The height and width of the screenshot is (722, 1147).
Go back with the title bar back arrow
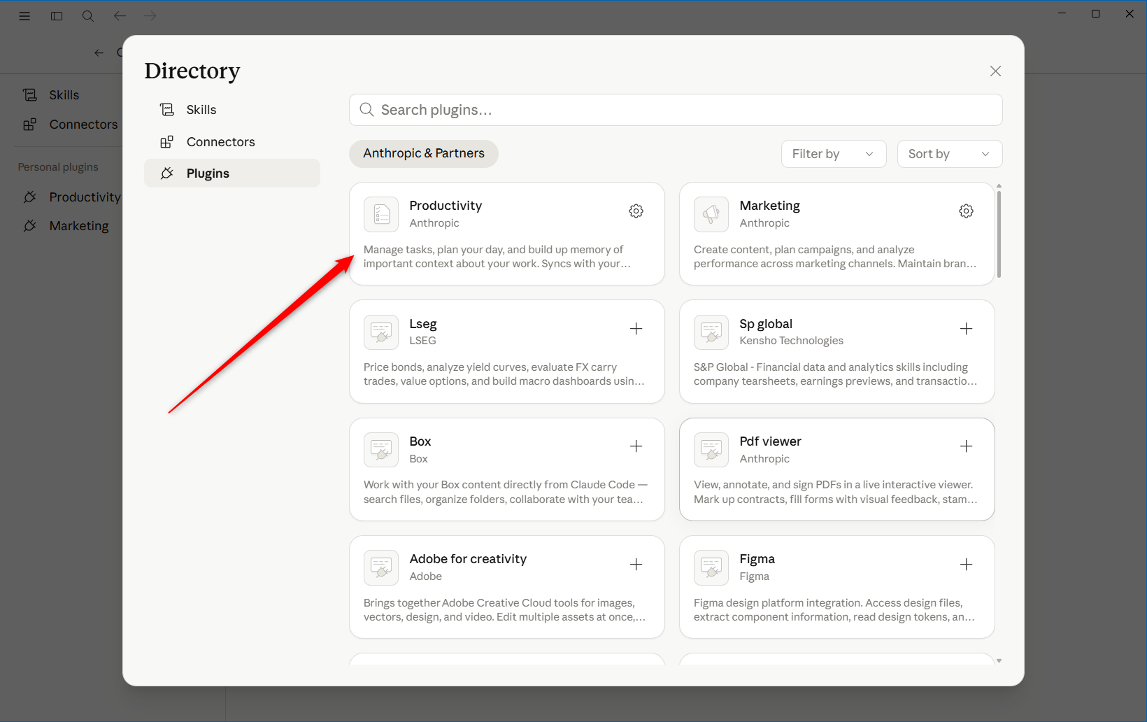coord(120,15)
